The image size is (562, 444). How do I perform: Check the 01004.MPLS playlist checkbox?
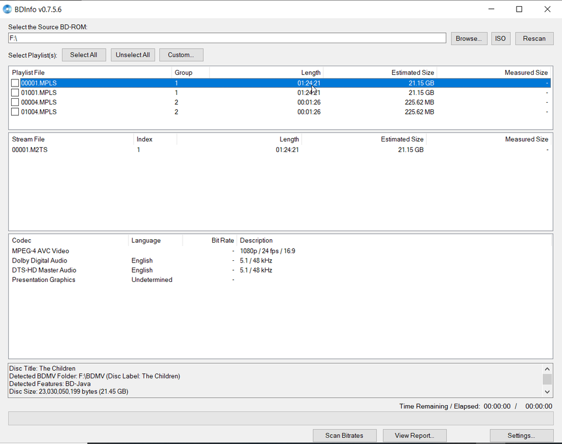coord(15,112)
